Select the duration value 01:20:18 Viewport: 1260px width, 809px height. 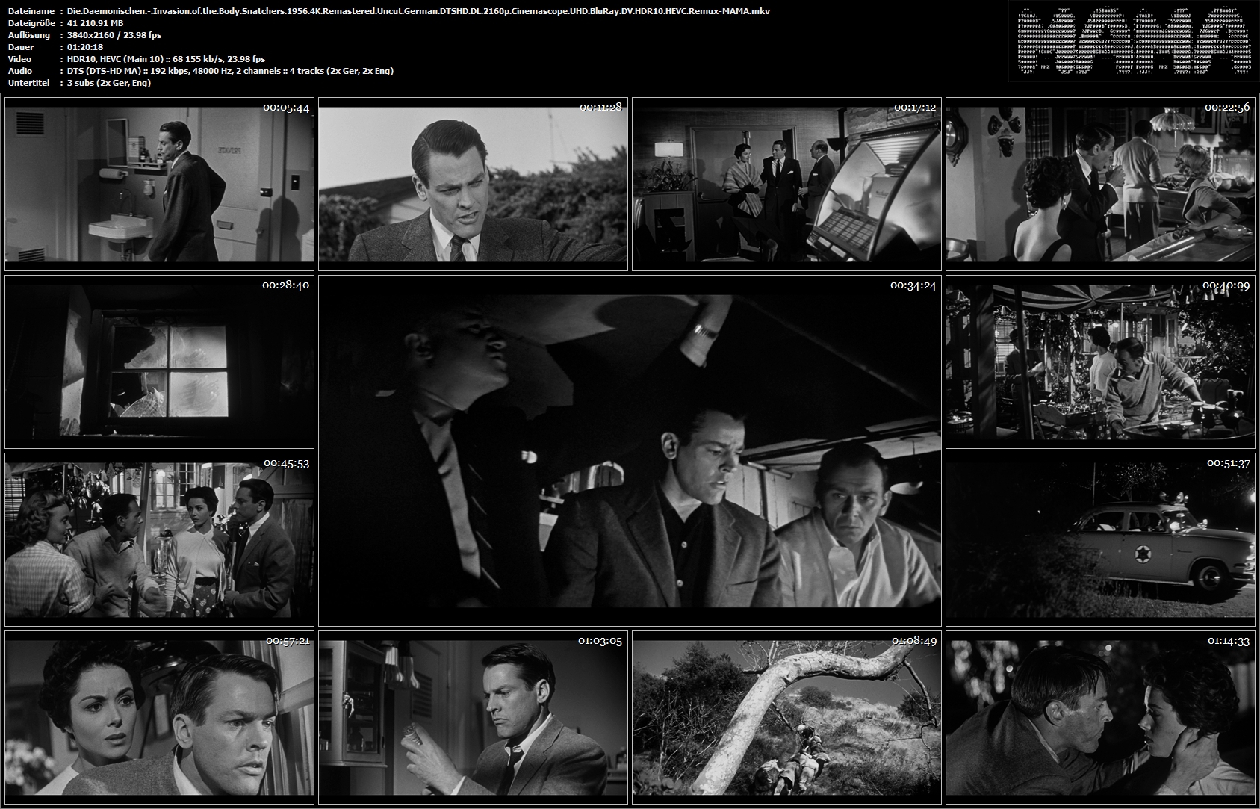[x=84, y=47]
